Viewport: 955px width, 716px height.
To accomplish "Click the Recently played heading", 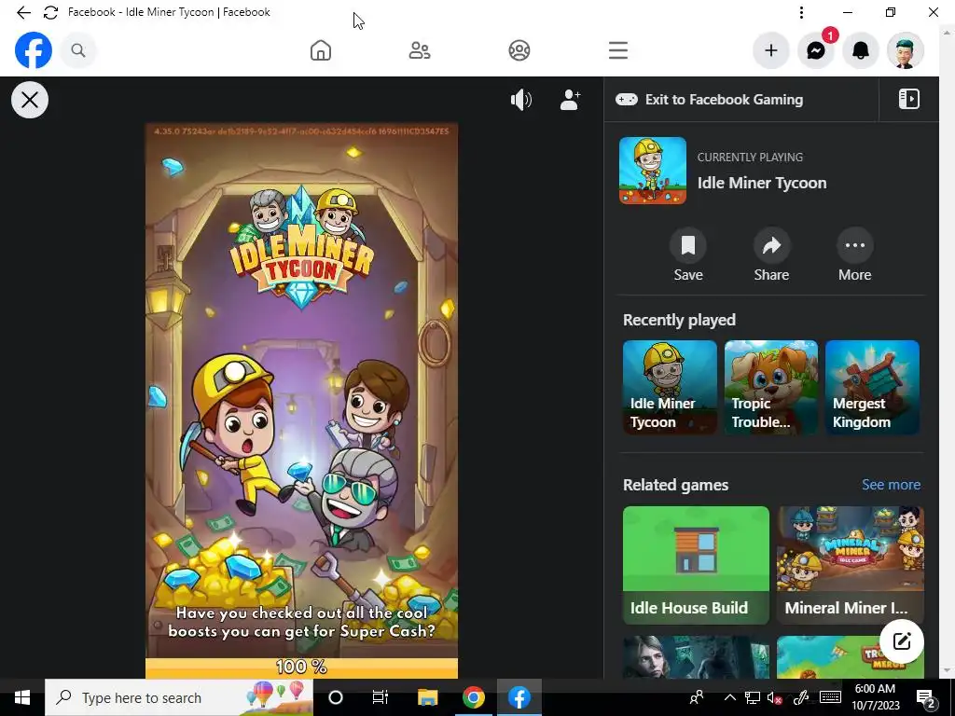I will pyautogui.click(x=679, y=321).
